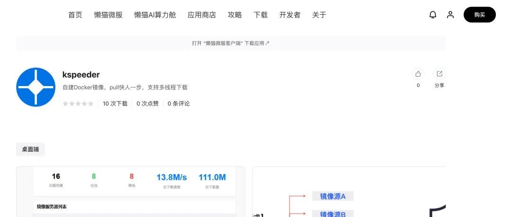This screenshot has width=512, height=217.
Task: Open 下载 menu item
Action: [x=261, y=15]
